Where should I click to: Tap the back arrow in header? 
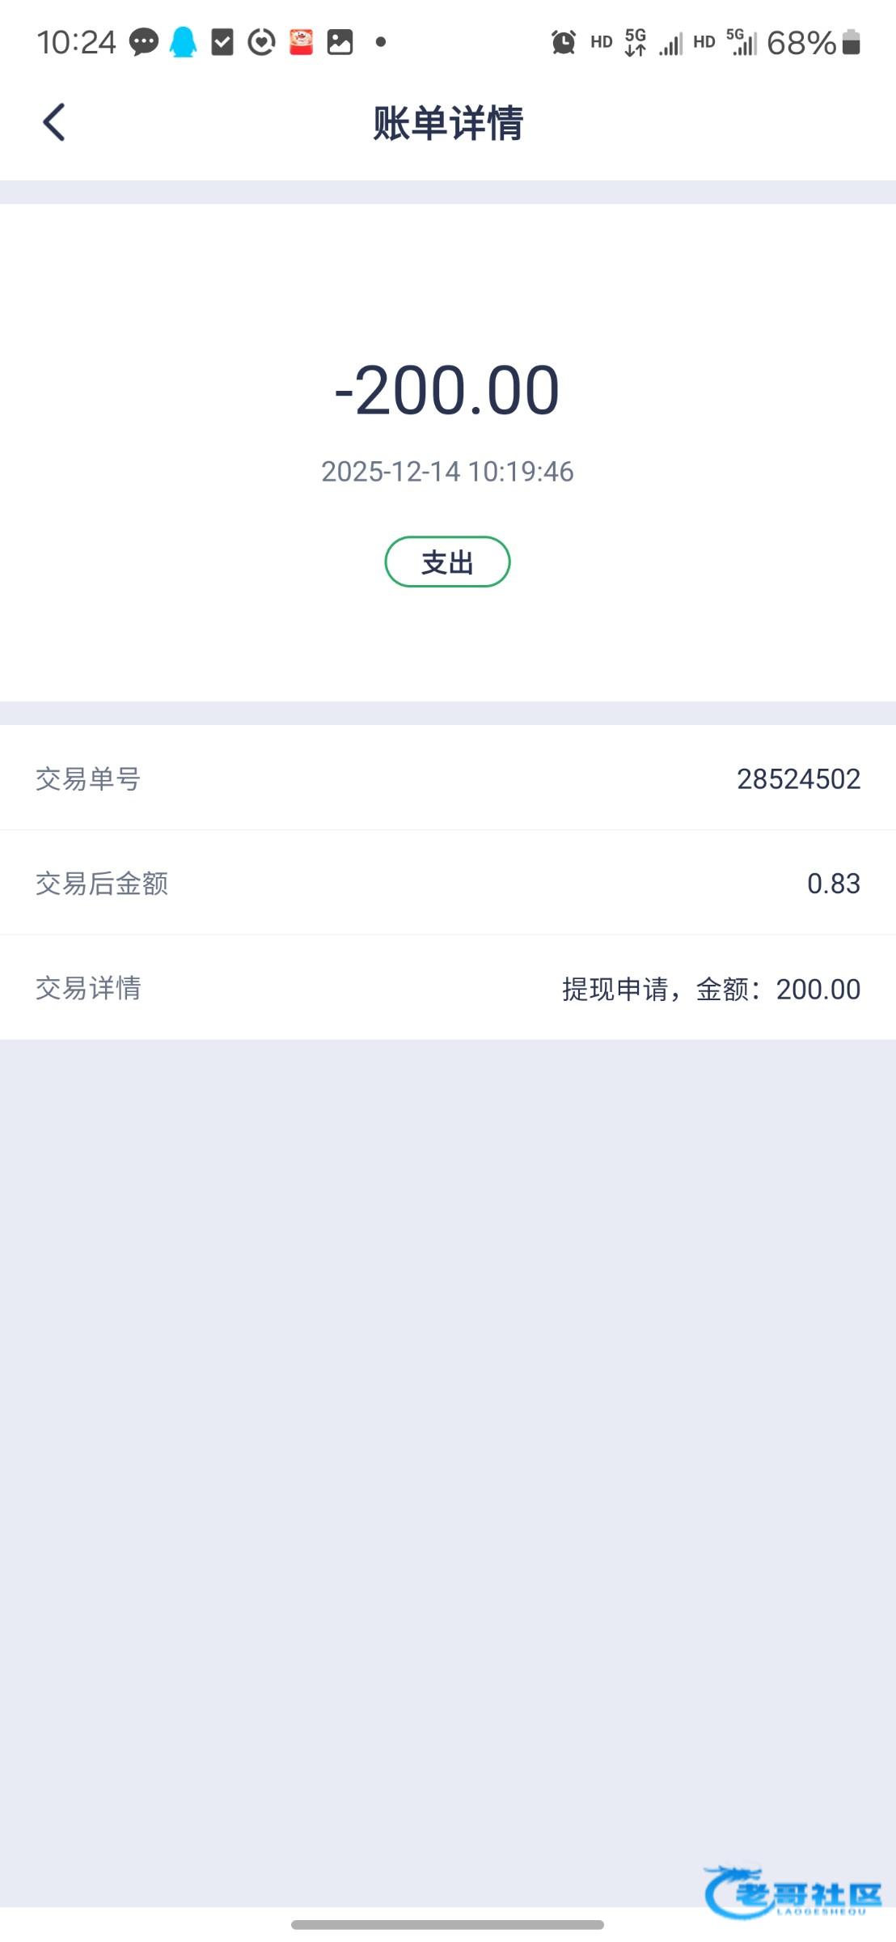tap(53, 123)
